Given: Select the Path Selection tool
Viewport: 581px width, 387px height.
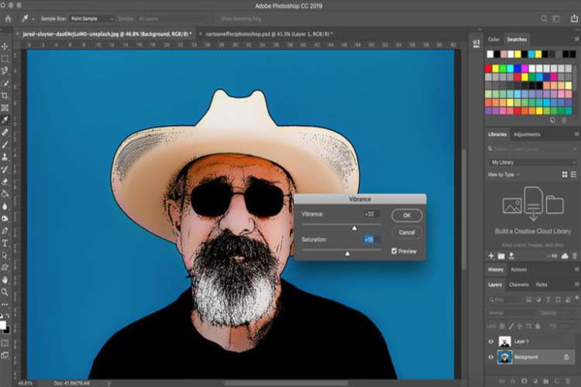Looking at the screenshot, I should (5, 255).
